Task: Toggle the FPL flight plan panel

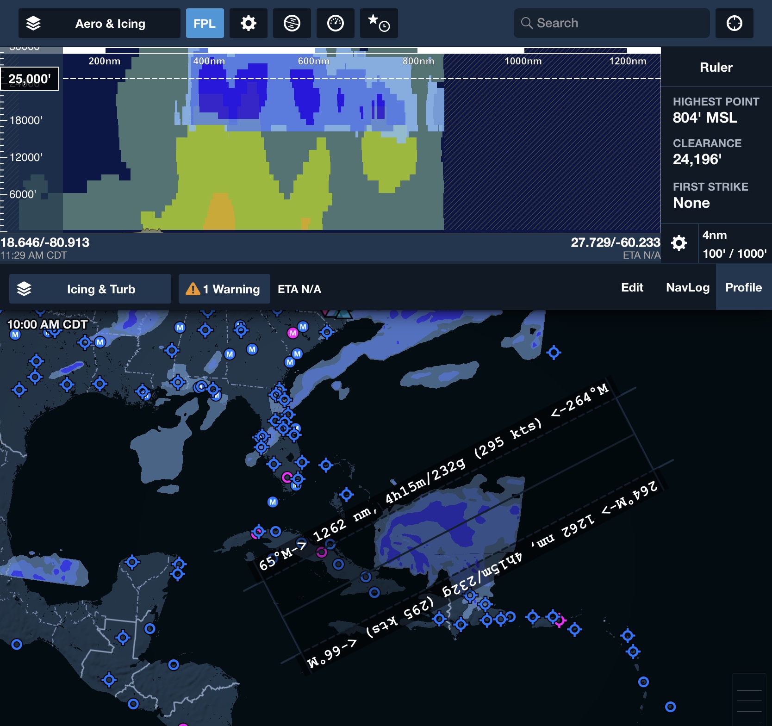Action: (205, 23)
